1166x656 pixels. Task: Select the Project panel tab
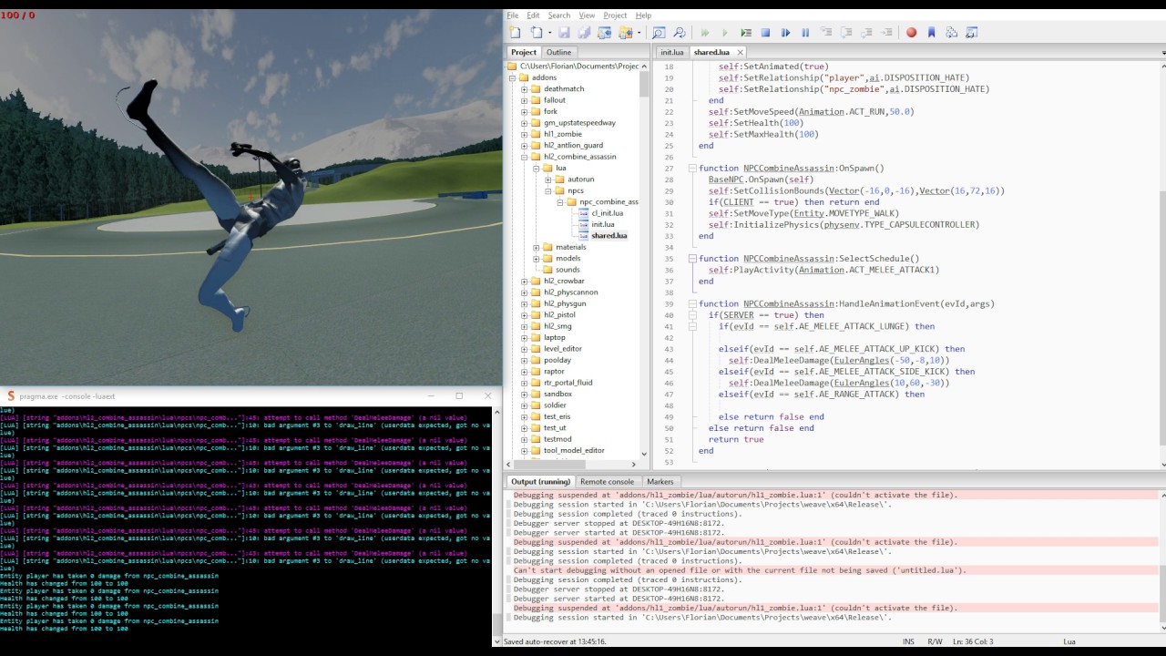[x=523, y=52]
